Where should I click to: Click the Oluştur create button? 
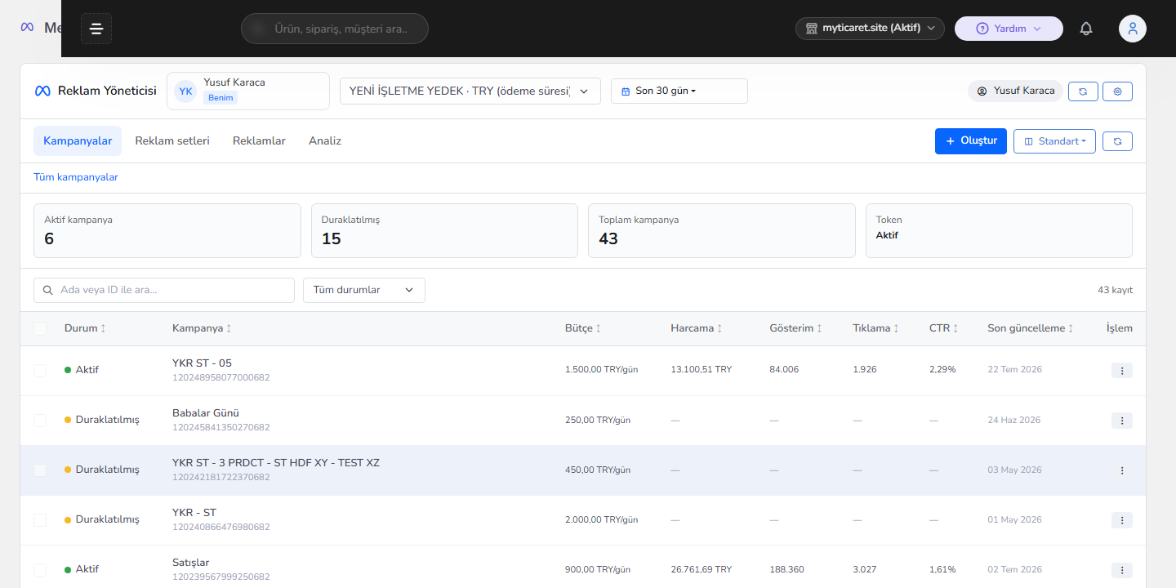tap(971, 141)
